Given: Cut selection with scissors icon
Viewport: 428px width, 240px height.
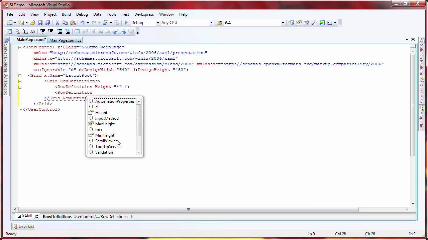Looking at the screenshot, I should click(57, 23).
